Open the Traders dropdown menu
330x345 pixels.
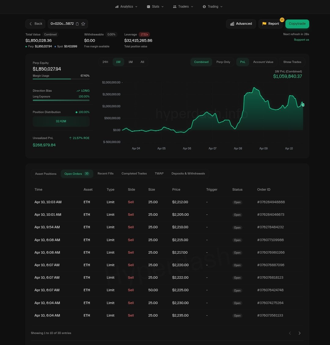coord(183,6)
